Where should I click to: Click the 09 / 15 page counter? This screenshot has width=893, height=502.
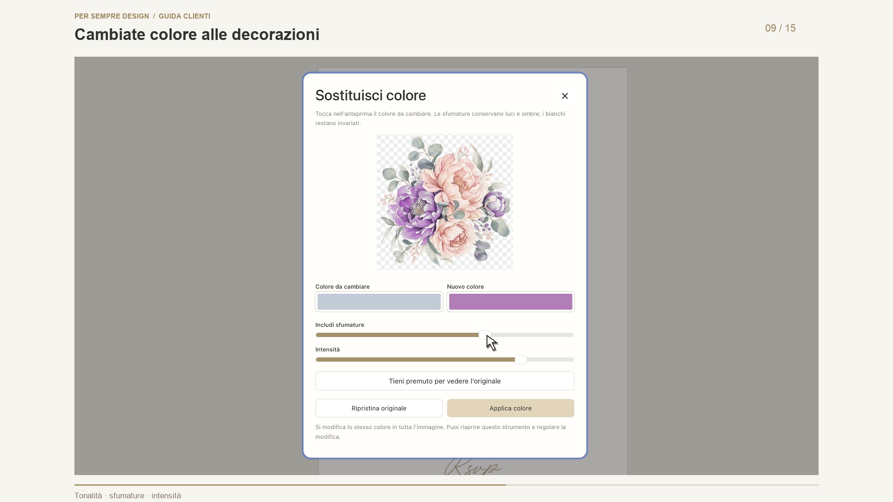point(780,28)
